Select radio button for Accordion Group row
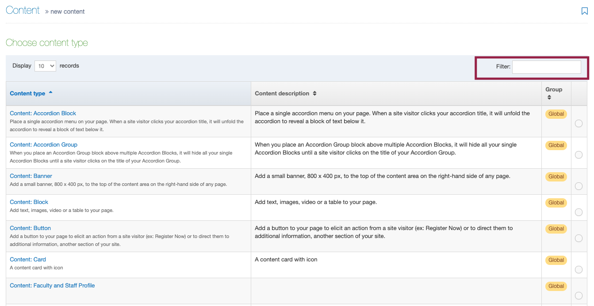 coord(579,155)
